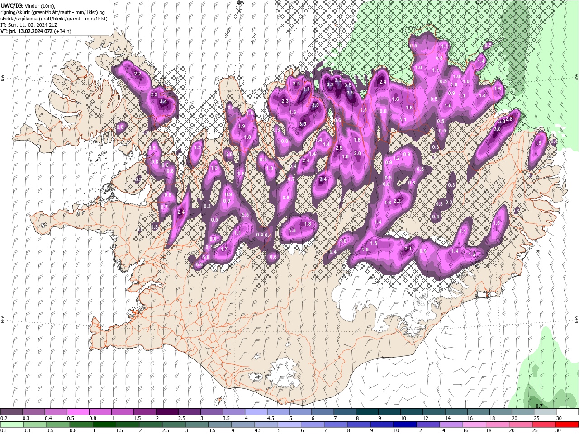Click the dark teal 8–9 snow swatch

point(366,412)
